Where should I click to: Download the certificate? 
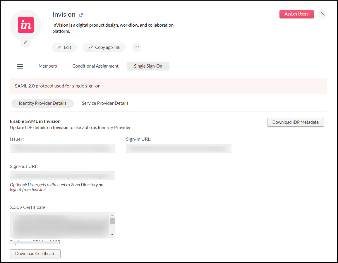click(x=35, y=254)
